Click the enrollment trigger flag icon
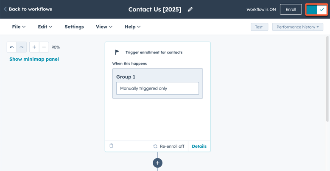Screen dimensions: 330x171 point(117,52)
